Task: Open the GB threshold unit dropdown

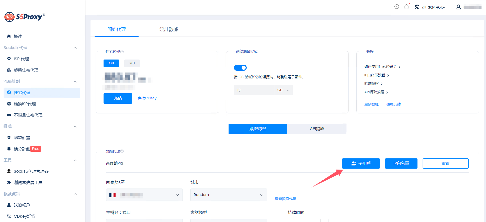Action: 283,90
